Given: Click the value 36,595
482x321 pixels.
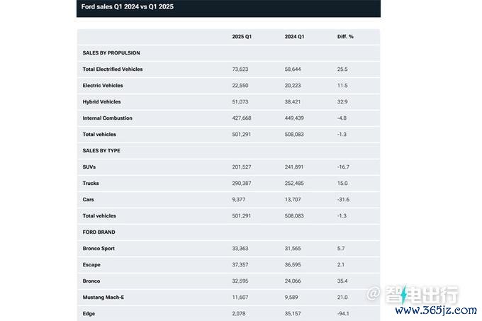Looking at the screenshot, I should (x=293, y=264).
